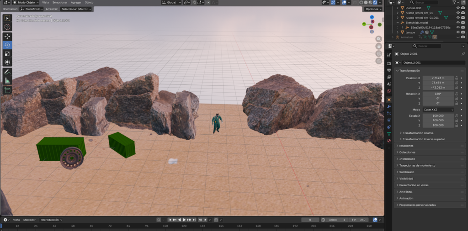Choose the Measure tool
468x231 pixels.
[x=7, y=80]
